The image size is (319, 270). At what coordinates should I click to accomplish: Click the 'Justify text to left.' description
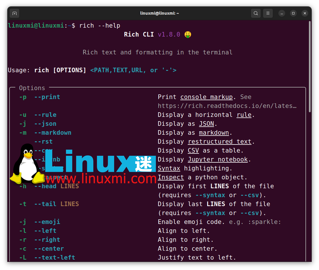[197, 258]
